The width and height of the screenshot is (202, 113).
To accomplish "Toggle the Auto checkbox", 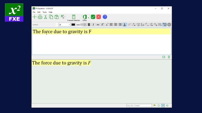I will point(81,24).
